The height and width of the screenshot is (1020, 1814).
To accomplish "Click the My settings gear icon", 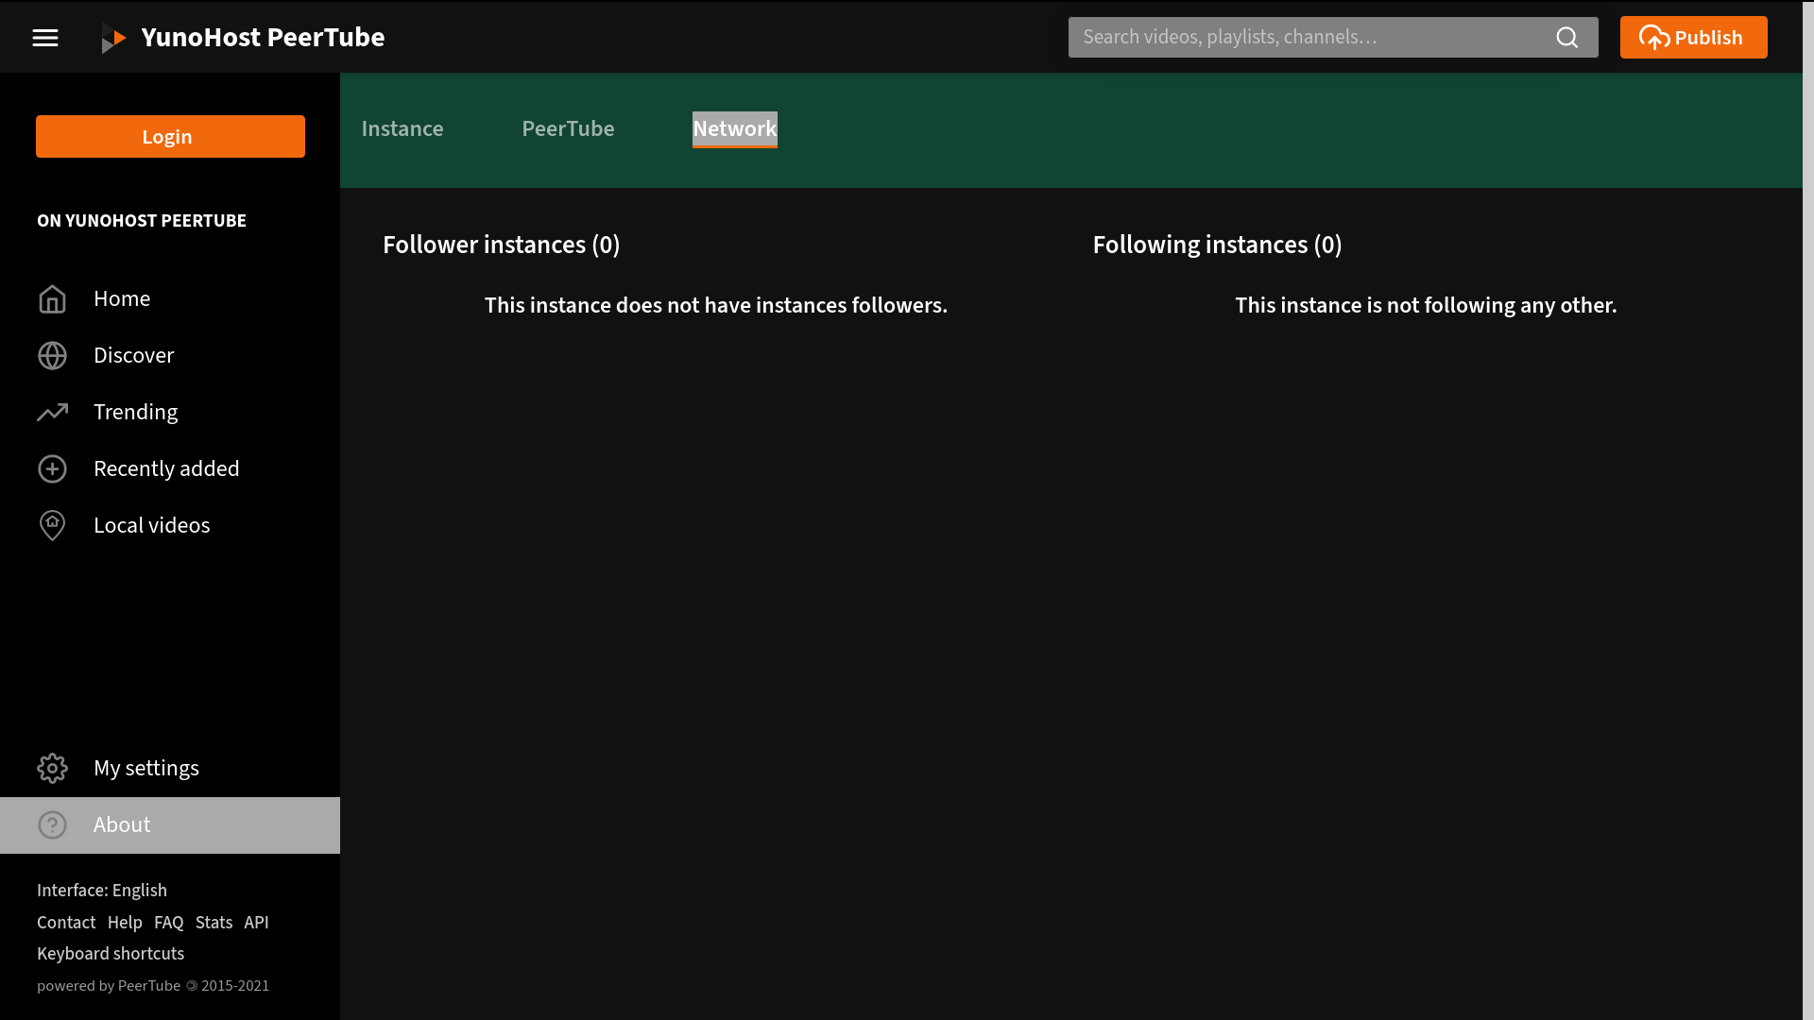I will point(52,769).
